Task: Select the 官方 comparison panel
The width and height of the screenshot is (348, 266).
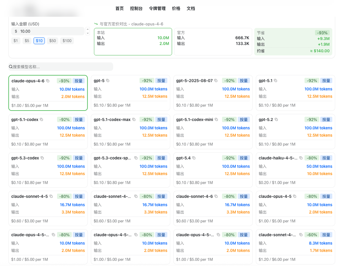Action: point(213,42)
